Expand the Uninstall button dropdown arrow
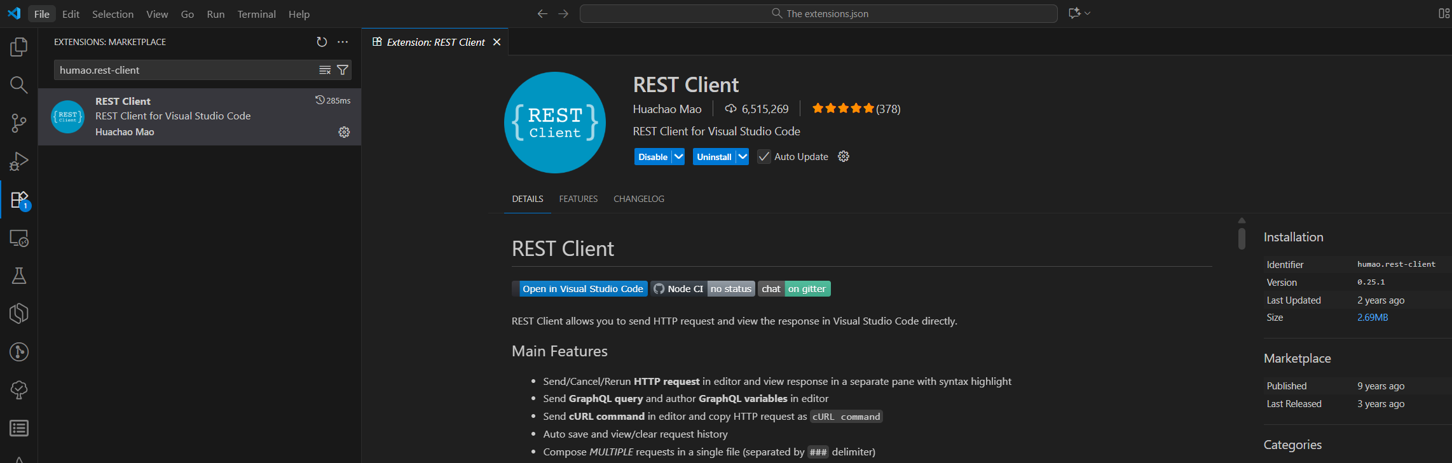1452x463 pixels. (x=743, y=157)
